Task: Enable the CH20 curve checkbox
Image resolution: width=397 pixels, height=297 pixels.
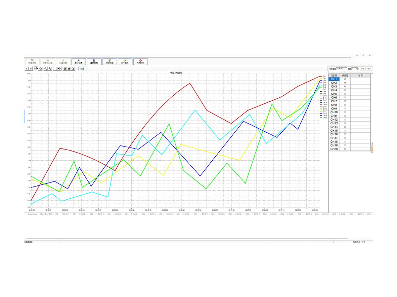Action: [345, 149]
